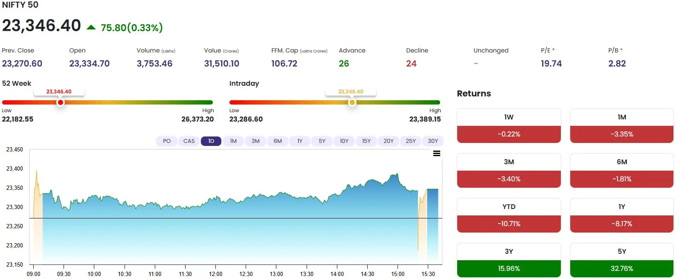Click the NIFTY 50 index title
The width and height of the screenshot is (676, 279).
pyautogui.click(x=20, y=5)
